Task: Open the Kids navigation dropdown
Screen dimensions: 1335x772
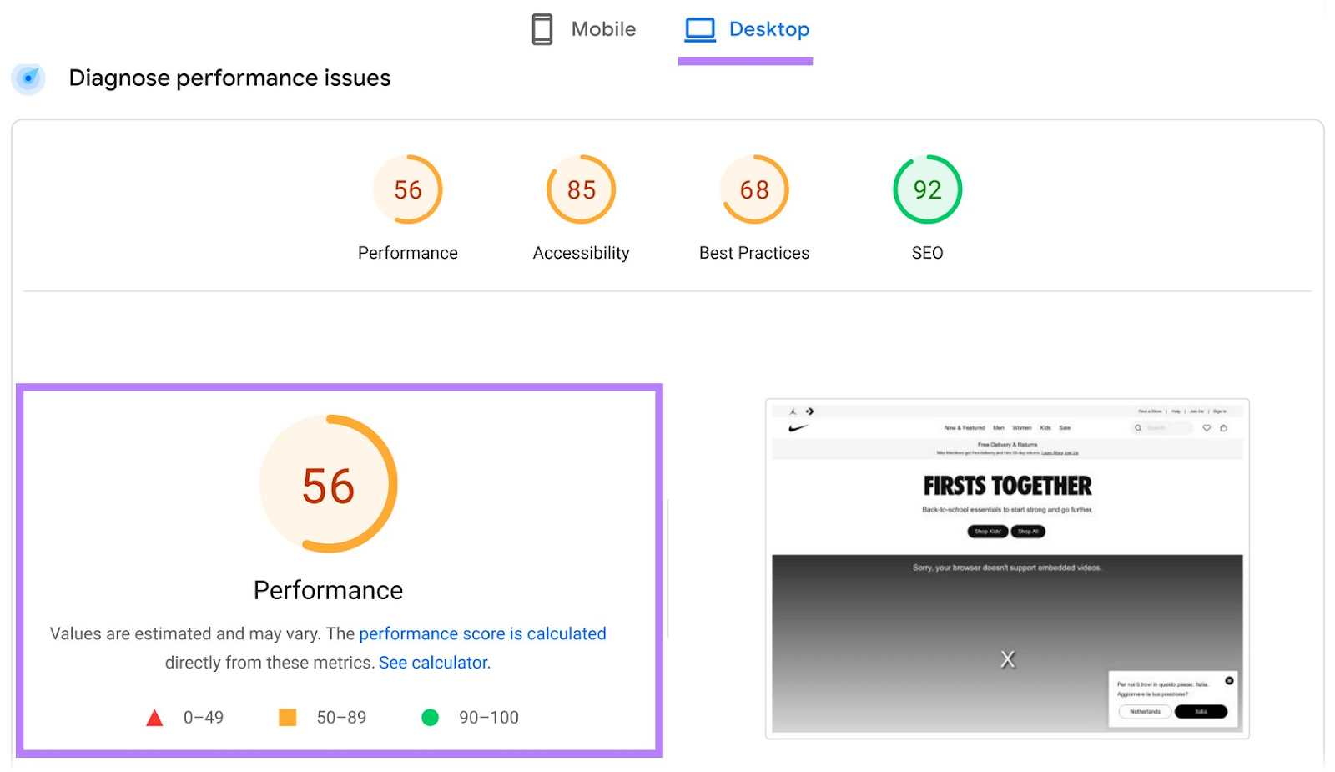Action: (x=1045, y=427)
